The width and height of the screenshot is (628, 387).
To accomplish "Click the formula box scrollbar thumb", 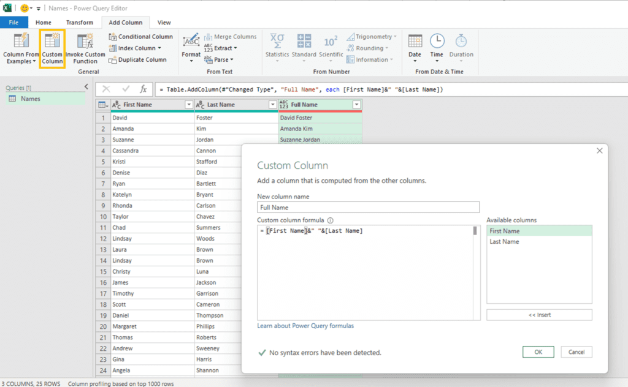I will [475, 231].
